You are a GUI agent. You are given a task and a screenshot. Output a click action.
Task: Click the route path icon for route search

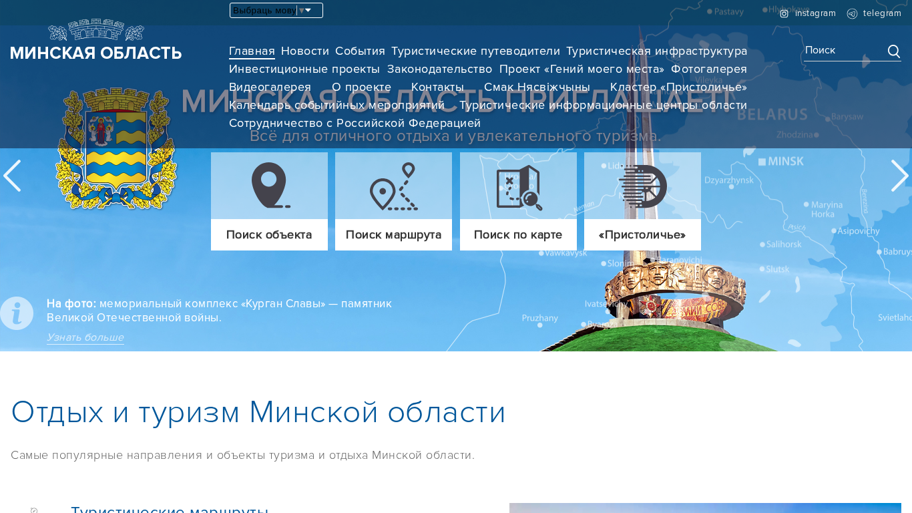pos(394,186)
